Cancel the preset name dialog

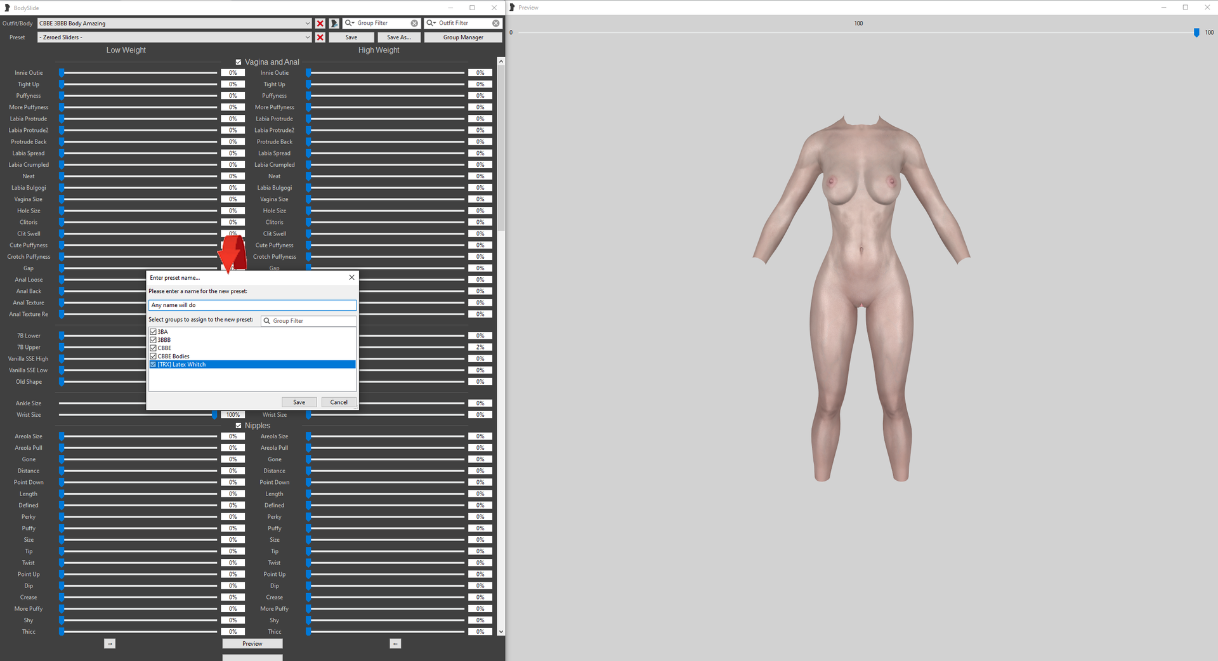point(339,402)
